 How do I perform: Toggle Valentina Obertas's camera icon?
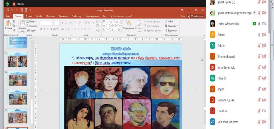click(x=264, y=122)
